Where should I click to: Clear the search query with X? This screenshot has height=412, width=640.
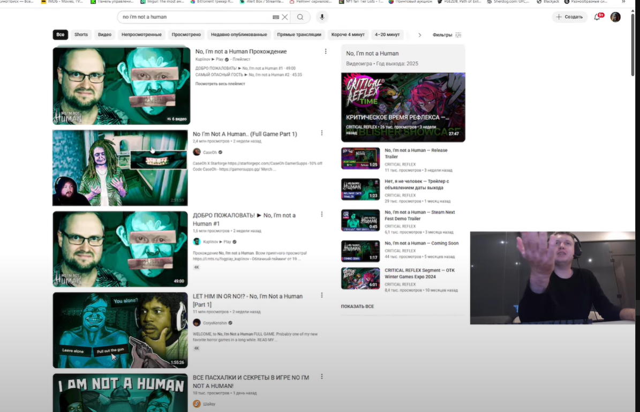click(285, 17)
